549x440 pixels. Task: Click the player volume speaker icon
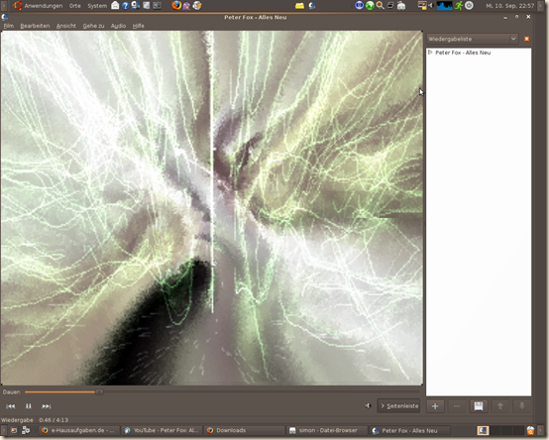(368, 405)
